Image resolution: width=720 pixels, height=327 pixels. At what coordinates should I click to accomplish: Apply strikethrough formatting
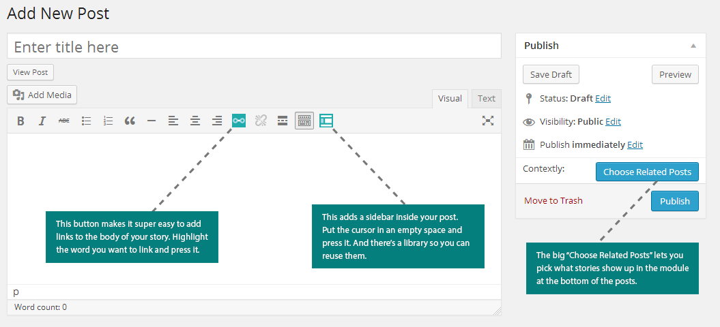[64, 121]
